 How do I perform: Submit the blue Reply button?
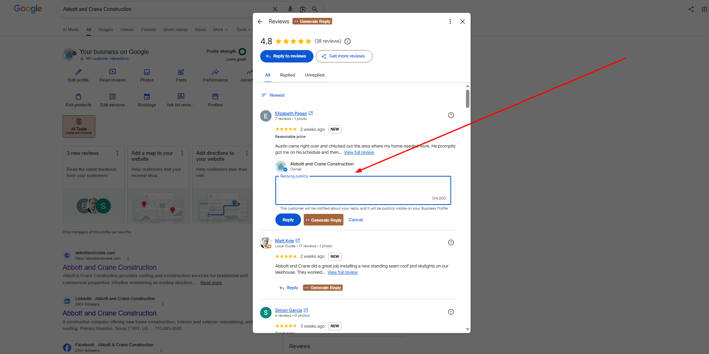pos(288,220)
